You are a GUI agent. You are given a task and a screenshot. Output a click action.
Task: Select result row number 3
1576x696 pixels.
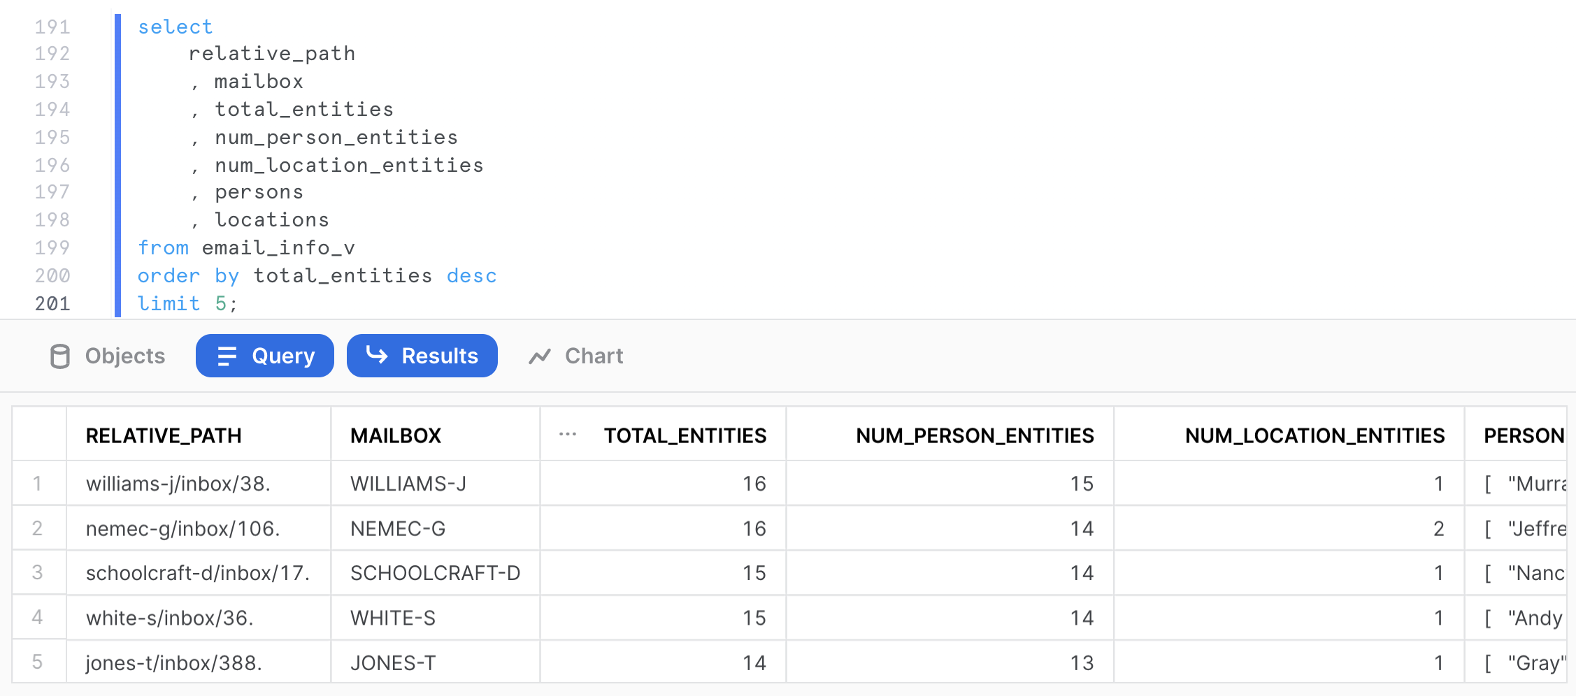tap(38, 573)
